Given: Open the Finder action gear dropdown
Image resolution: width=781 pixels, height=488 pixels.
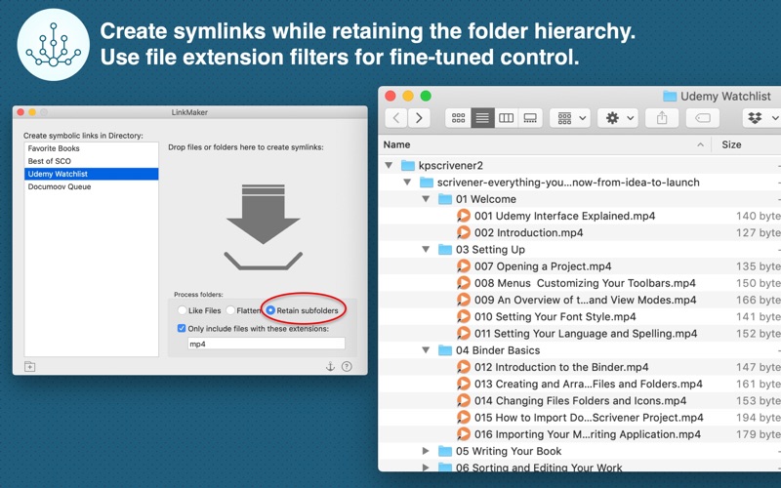Looking at the screenshot, I should (618, 118).
